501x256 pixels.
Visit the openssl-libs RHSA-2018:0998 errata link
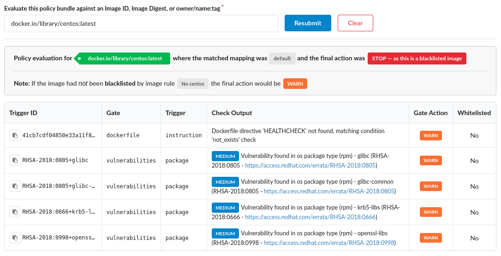329,243
